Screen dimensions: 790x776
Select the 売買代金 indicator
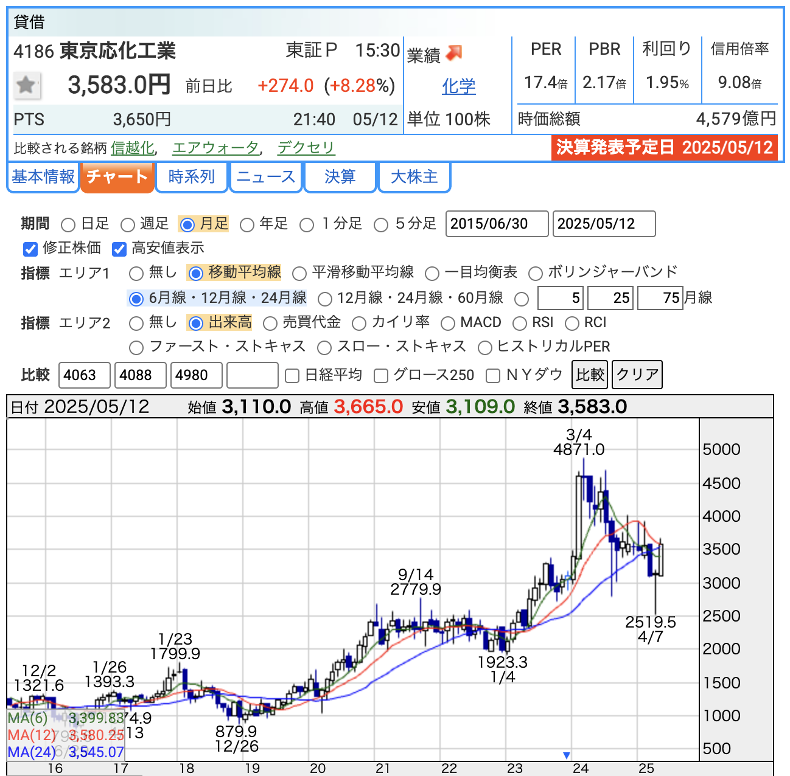click(x=270, y=323)
